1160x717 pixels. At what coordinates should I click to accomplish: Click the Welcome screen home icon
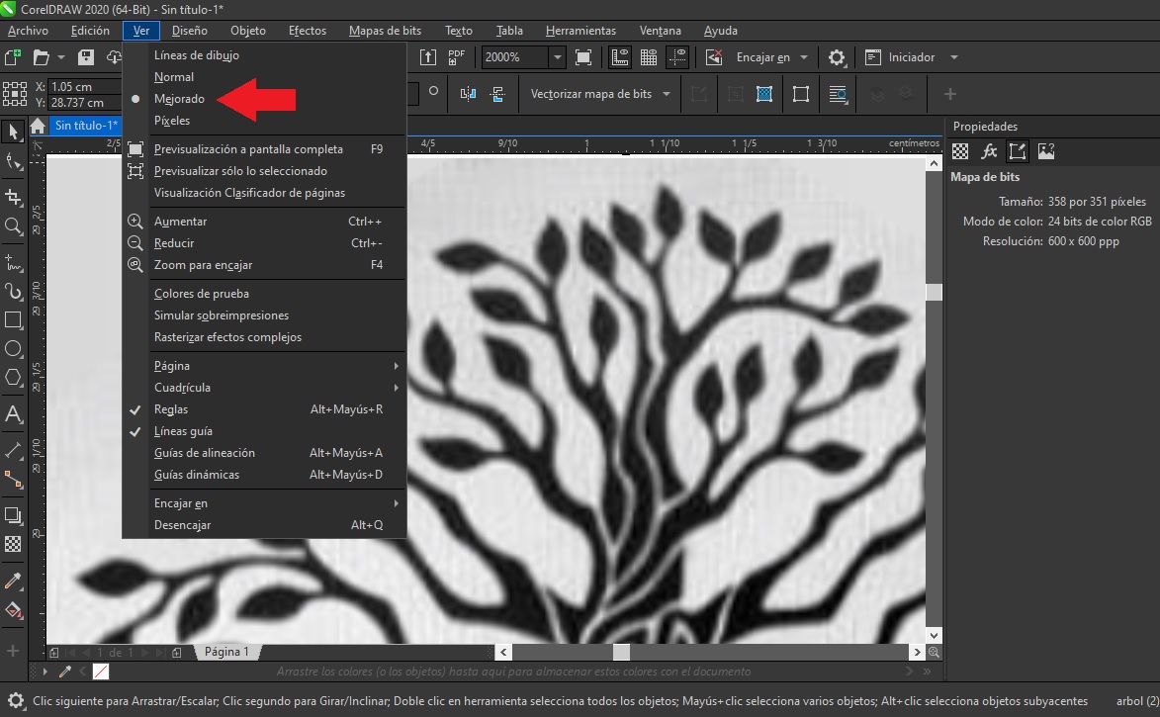38,125
